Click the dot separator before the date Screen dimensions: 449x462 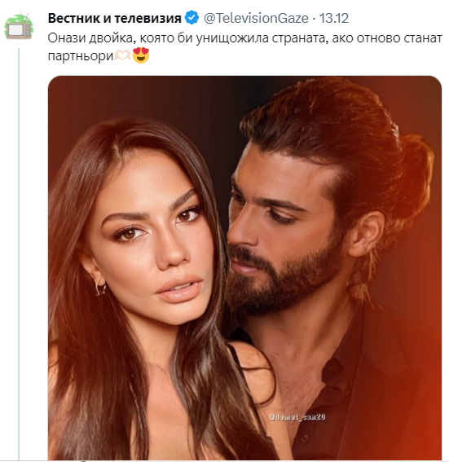pyautogui.click(x=314, y=19)
